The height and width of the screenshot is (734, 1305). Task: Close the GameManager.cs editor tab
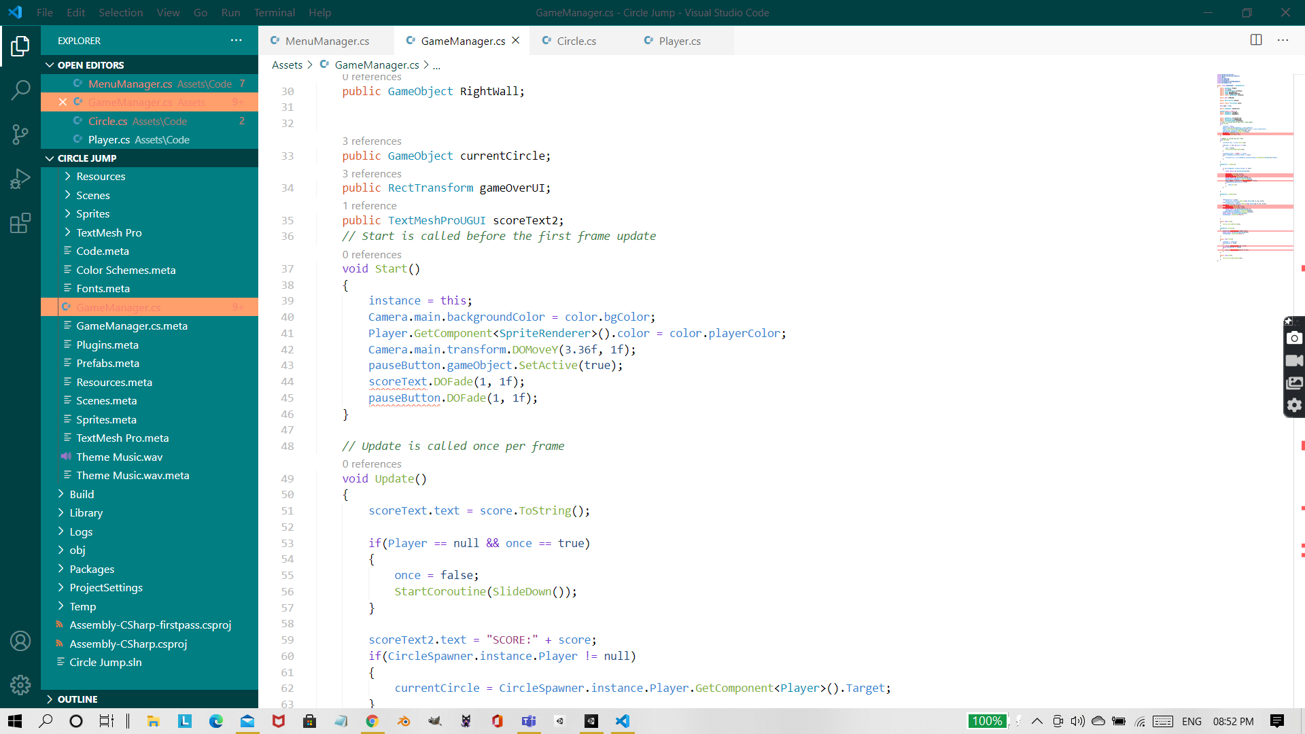(x=516, y=41)
